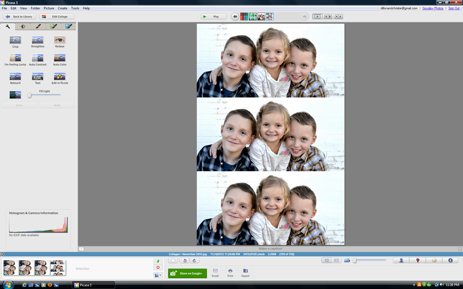463x289 pixels.
Task: Clear the tray with red circle
Action: (x=158, y=267)
